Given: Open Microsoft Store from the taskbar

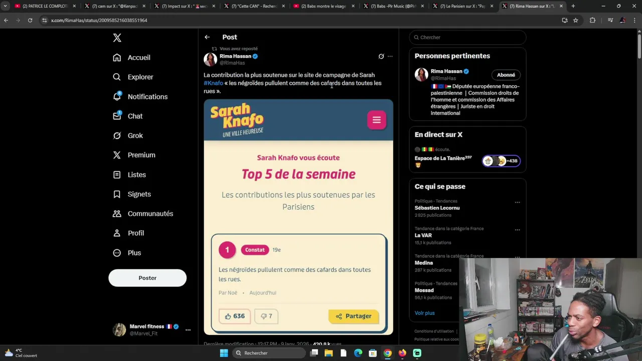Looking at the screenshot, I should pyautogui.click(x=373, y=353).
